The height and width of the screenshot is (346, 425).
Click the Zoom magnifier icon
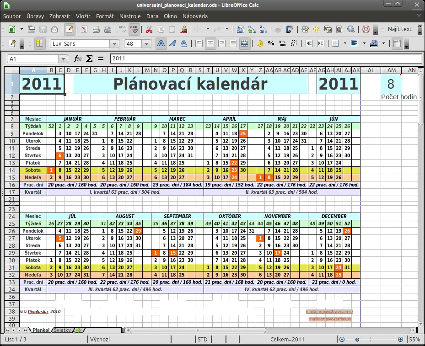coord(351,29)
